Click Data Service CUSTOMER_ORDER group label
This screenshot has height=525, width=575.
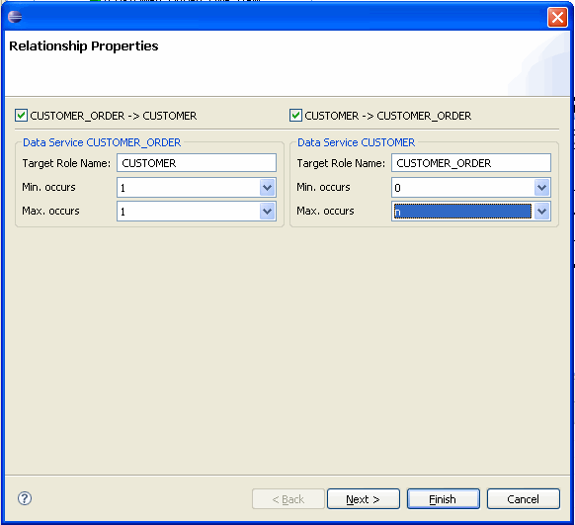[102, 142]
